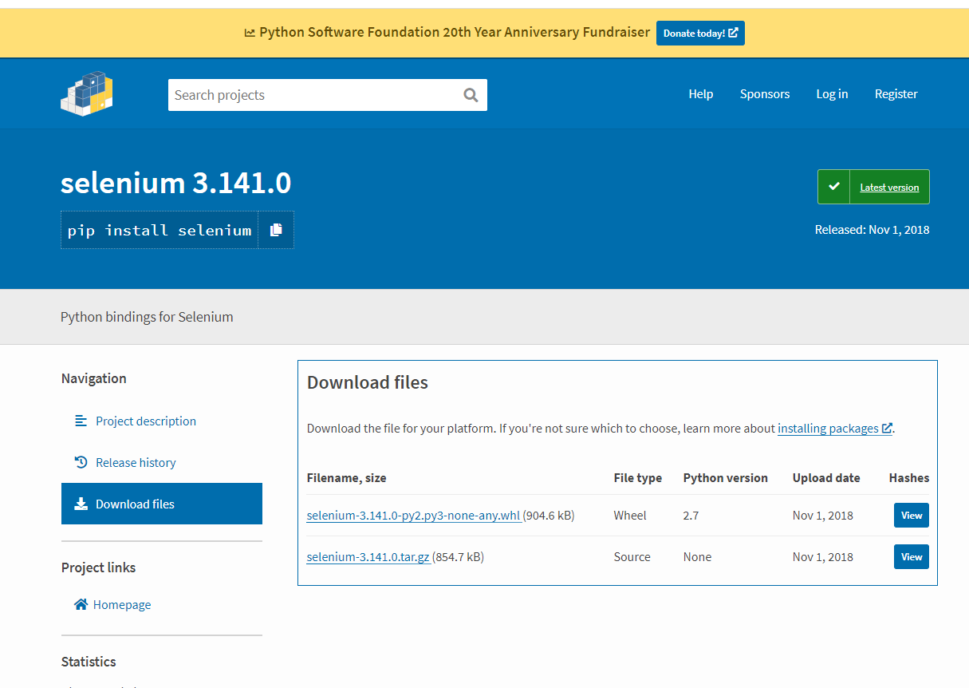
Task: Download the selenium wheel file
Action: point(413,516)
